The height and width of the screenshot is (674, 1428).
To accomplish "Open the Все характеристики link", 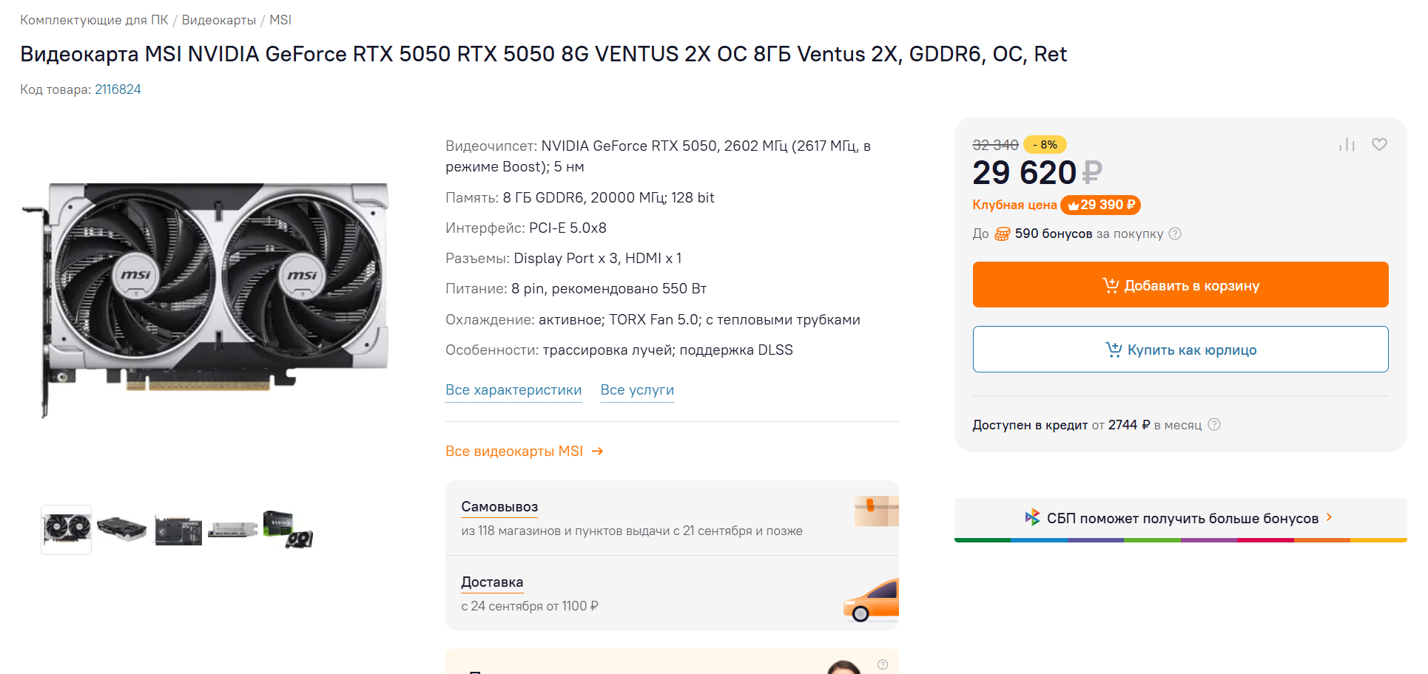I will [x=513, y=390].
